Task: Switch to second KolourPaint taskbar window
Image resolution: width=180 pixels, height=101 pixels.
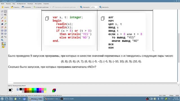Action: pyautogui.click(x=51, y=99)
